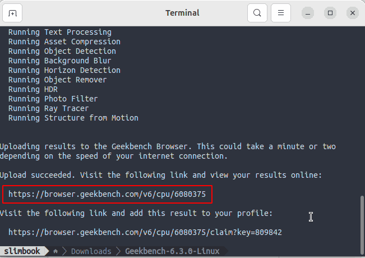Open the claim link with key=809842

(145, 232)
